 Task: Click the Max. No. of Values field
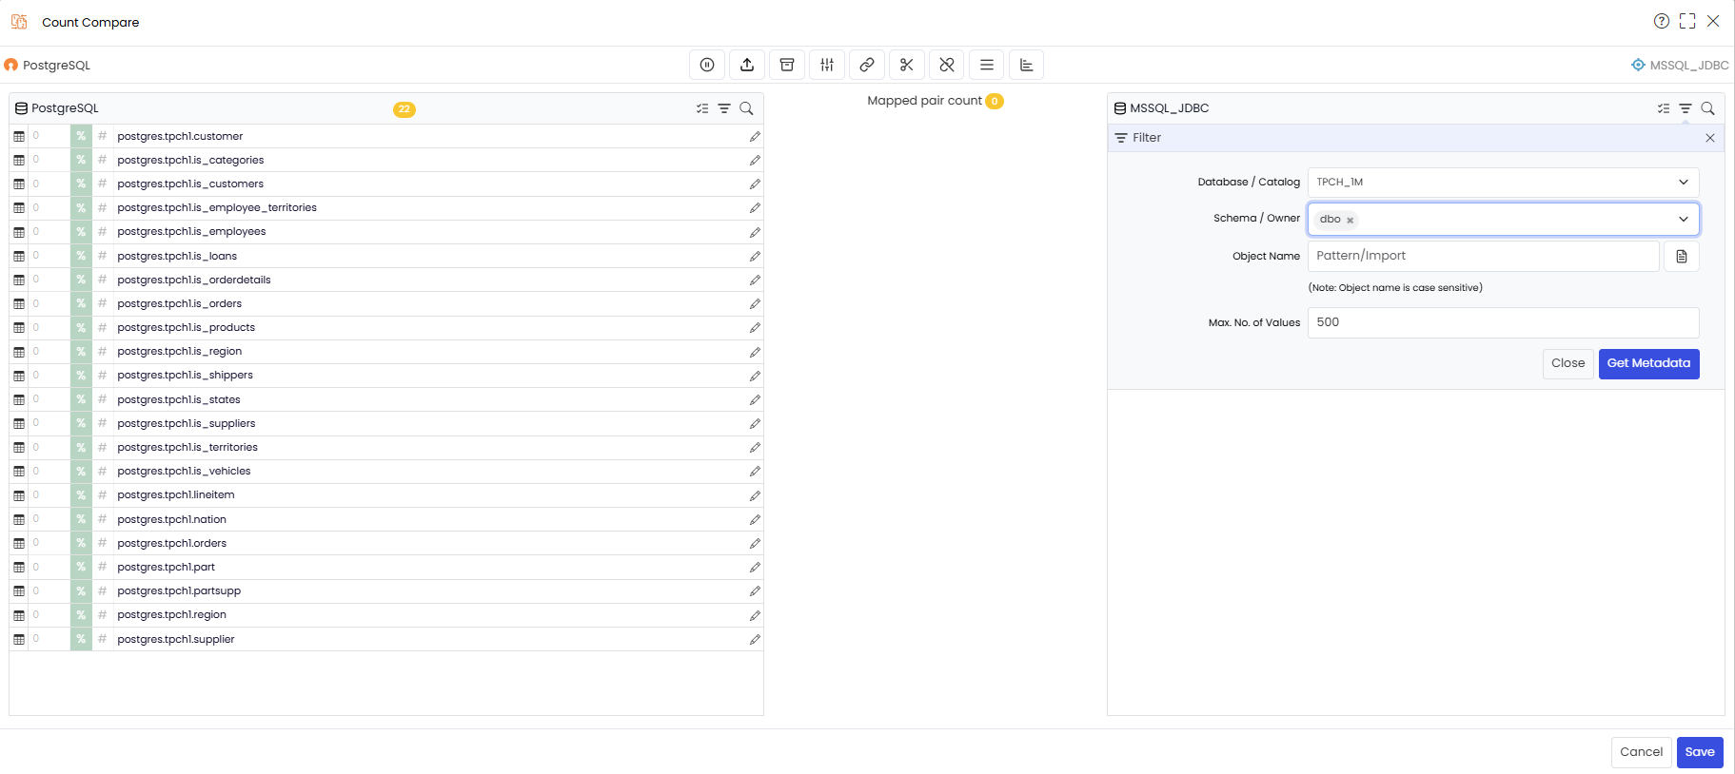[1503, 322]
